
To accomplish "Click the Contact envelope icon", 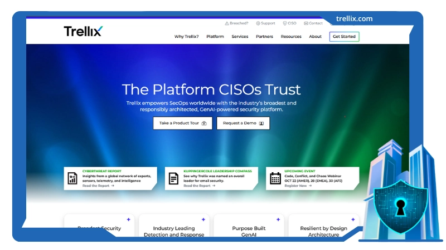I will click(306, 23).
